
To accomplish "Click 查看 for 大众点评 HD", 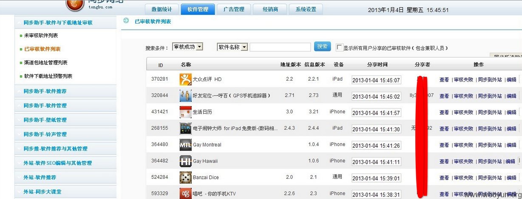I will 444,80.
